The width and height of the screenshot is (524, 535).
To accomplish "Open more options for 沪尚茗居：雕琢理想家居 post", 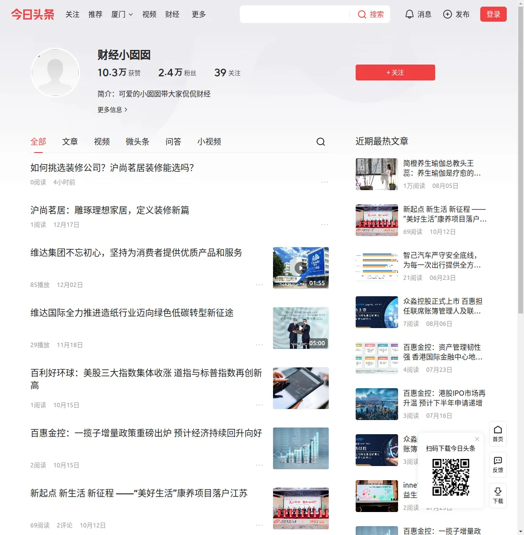I will (325, 225).
